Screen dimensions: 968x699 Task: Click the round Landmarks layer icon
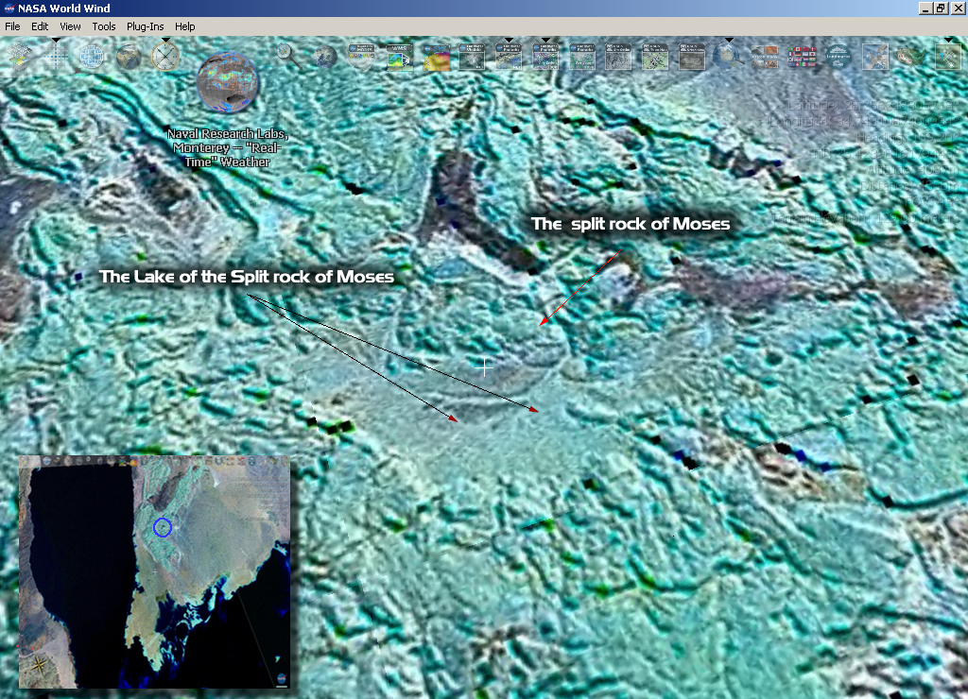838,56
